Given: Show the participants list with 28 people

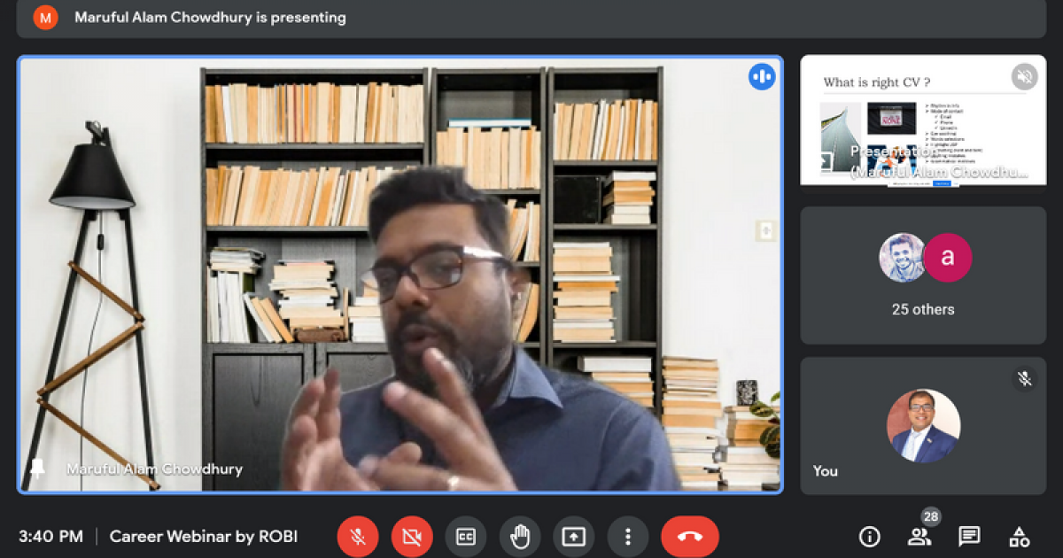Looking at the screenshot, I should 919,536.
